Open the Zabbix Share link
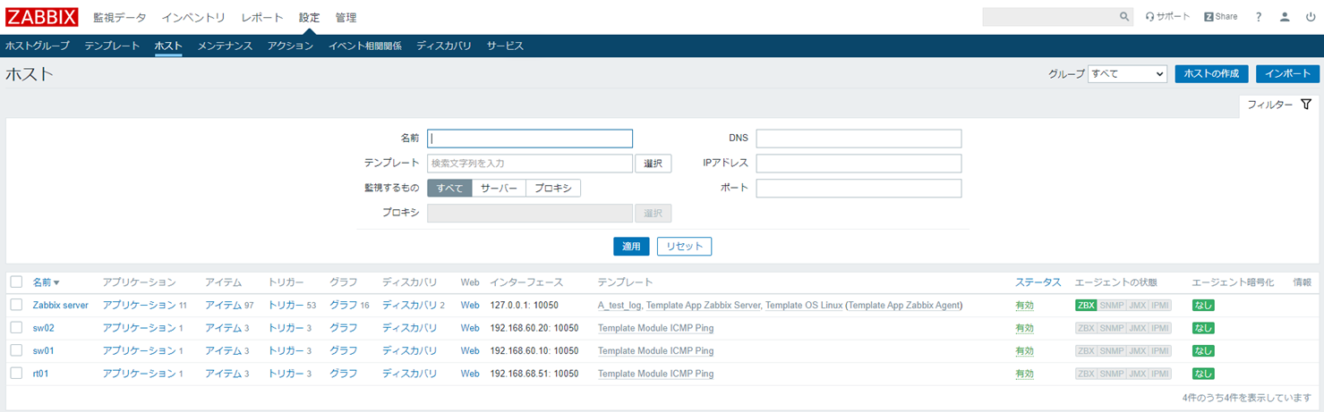The image size is (1324, 412). coord(1221,17)
